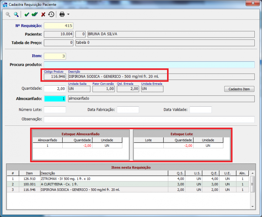The height and width of the screenshot is (217, 262).
Task: Click item code 100.001
Action: pos(29,184)
